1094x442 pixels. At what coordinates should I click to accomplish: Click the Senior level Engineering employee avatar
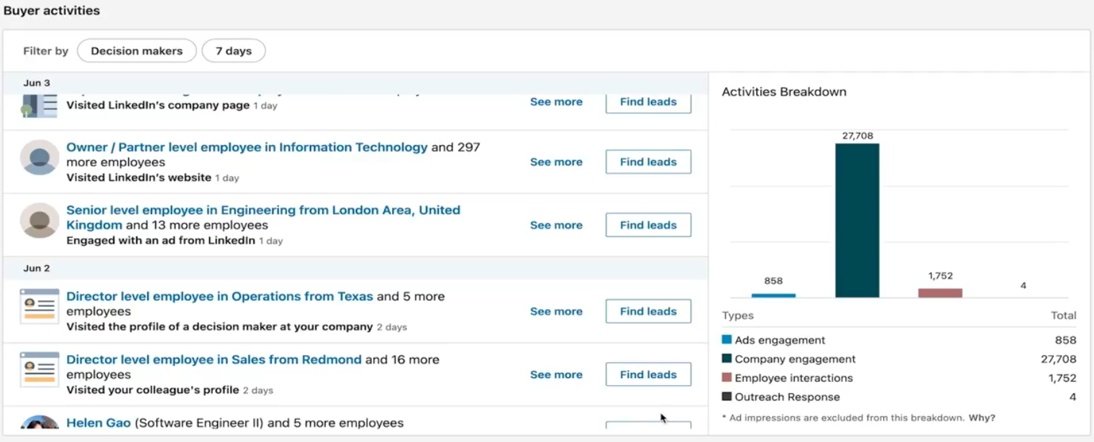pos(40,221)
